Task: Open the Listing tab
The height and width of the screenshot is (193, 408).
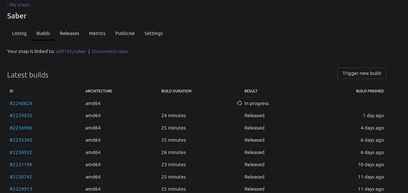Action: click(x=19, y=33)
